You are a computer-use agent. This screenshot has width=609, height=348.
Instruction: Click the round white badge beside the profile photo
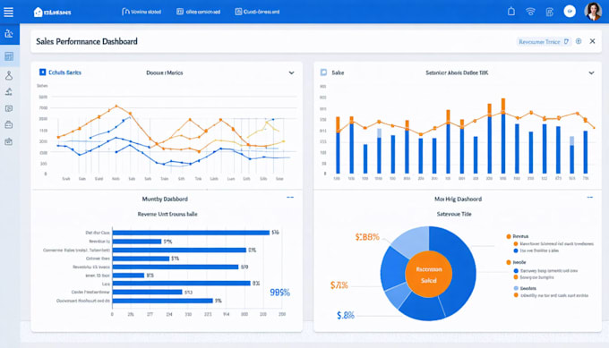(570, 12)
